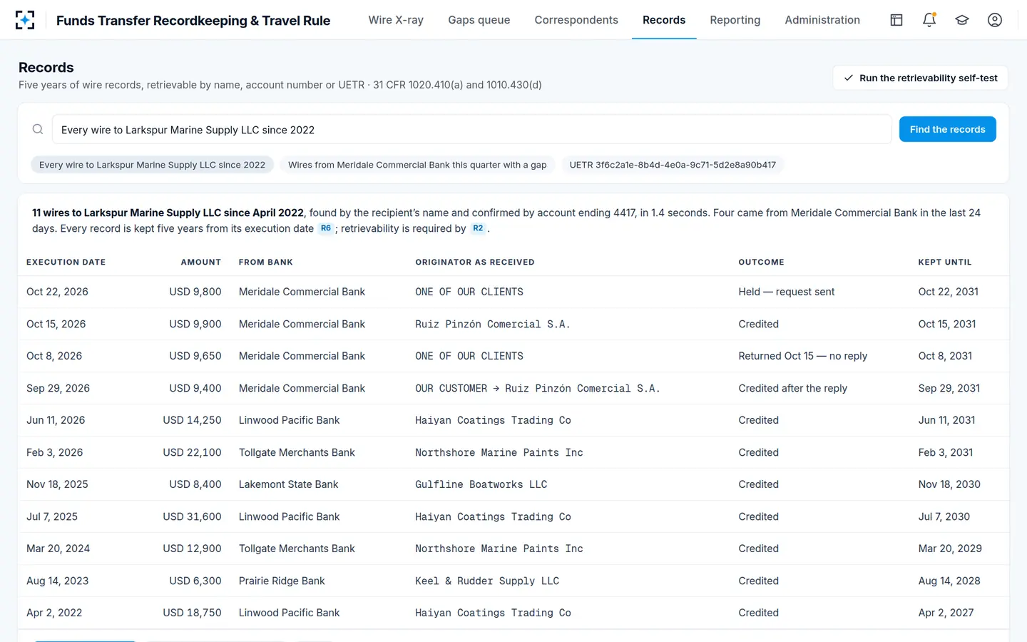
Task: Click the From Bank column header
Action: pyautogui.click(x=266, y=263)
